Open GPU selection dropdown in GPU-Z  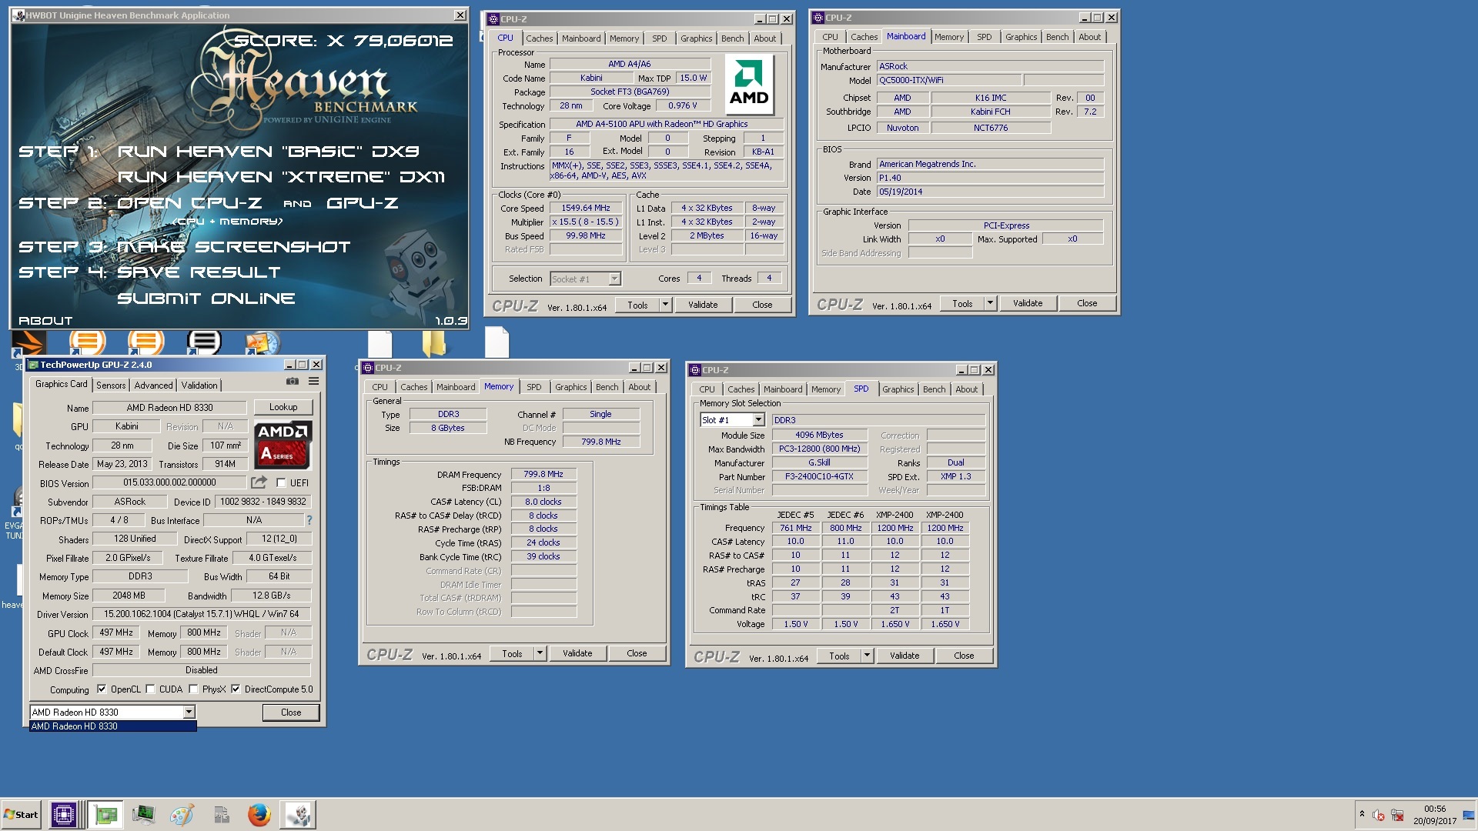pos(189,713)
